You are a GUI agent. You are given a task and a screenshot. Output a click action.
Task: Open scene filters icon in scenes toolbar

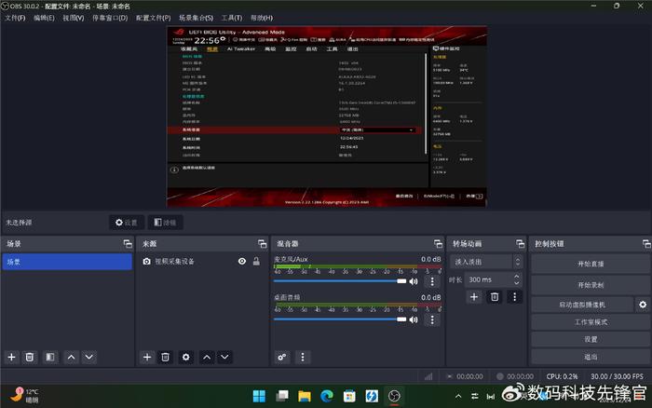point(50,357)
